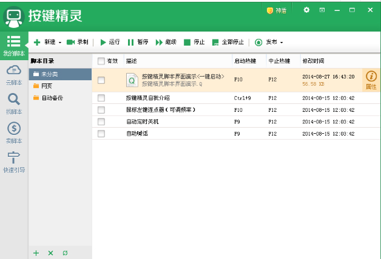This screenshot has width=381, height=259.
Task: Select the 网页 folder in script directory
Action: [x=47, y=86]
